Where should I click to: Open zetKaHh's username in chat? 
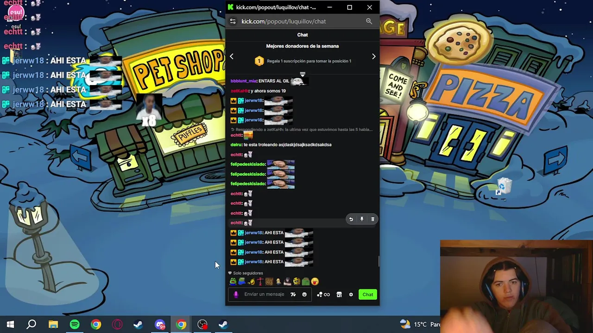tap(240, 91)
